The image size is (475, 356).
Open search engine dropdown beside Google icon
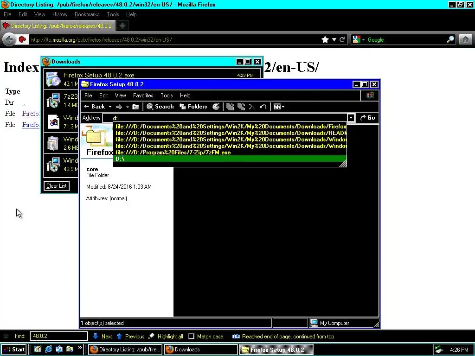pyautogui.click(x=363, y=40)
